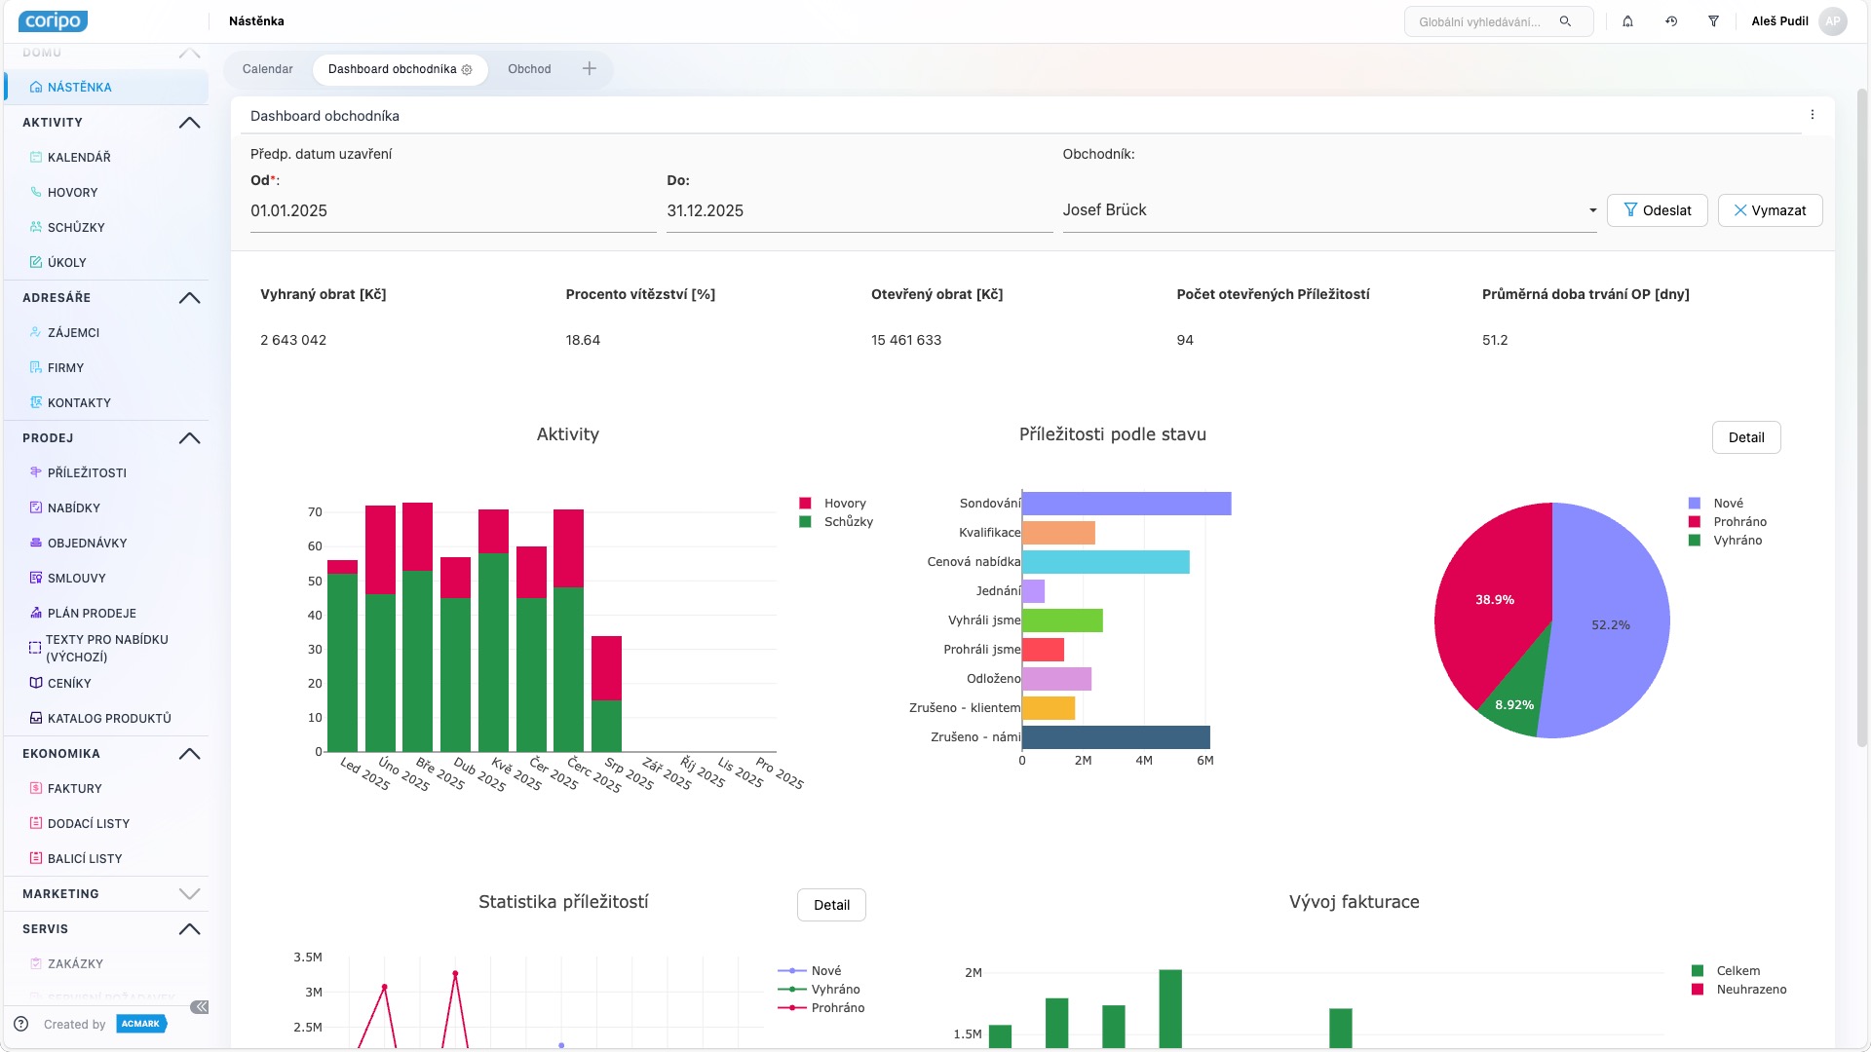Viewport: 1871px width, 1052px height.
Task: Switch to the Calendar tab
Action: [x=267, y=69]
